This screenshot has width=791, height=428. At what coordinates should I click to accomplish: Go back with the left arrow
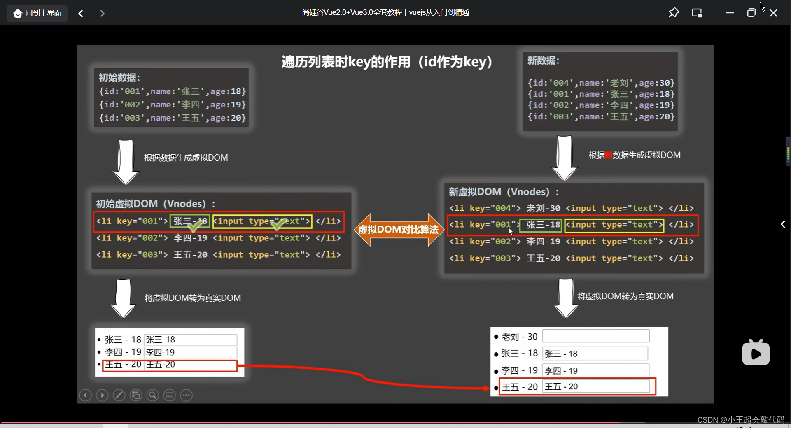[x=81, y=14]
